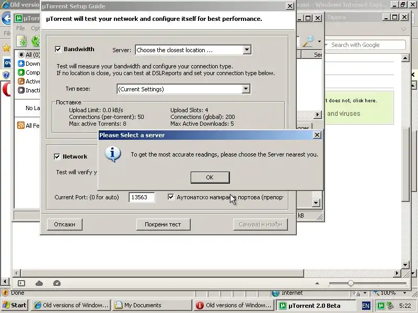Screen dimensions: 418x313
Task: Select the All (0) category in µTorrent sidebar
Action: (x=29, y=55)
